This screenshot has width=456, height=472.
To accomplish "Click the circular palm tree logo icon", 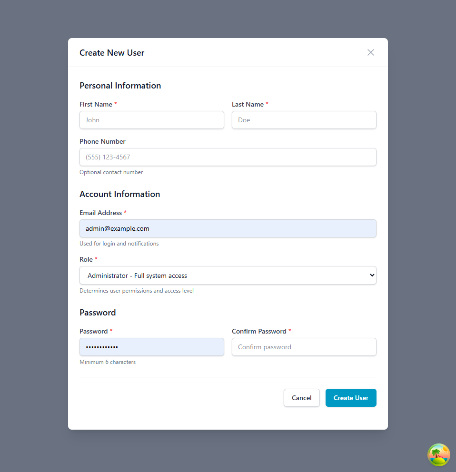I will (438, 455).
